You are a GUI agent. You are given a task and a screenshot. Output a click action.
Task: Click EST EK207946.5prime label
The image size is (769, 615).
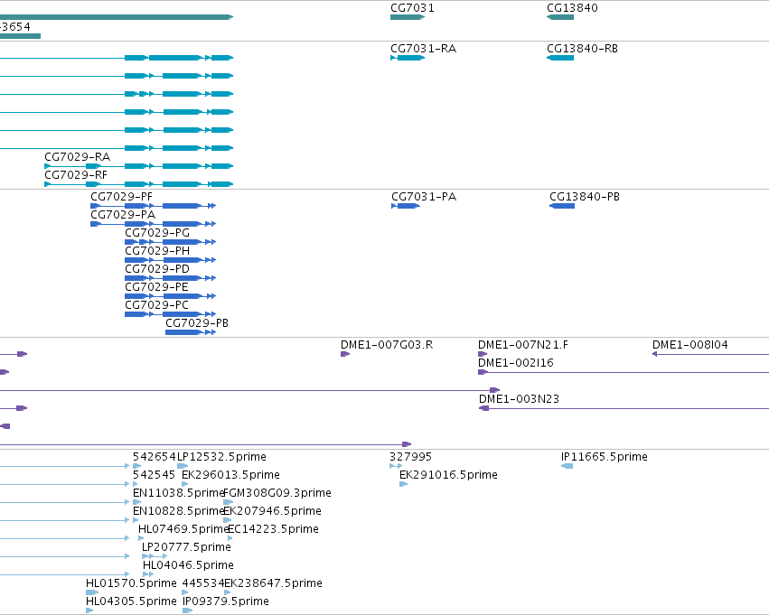[273, 511]
